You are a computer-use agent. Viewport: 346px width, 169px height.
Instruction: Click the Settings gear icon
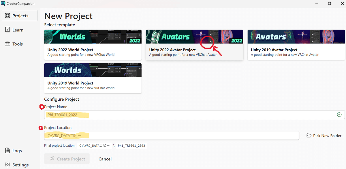(x=7, y=165)
